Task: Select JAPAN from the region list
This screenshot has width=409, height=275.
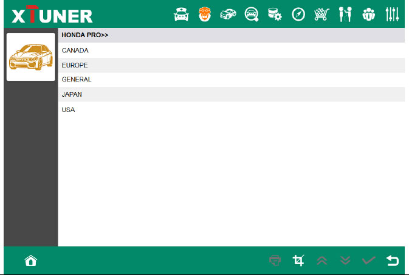Action: tap(232, 94)
